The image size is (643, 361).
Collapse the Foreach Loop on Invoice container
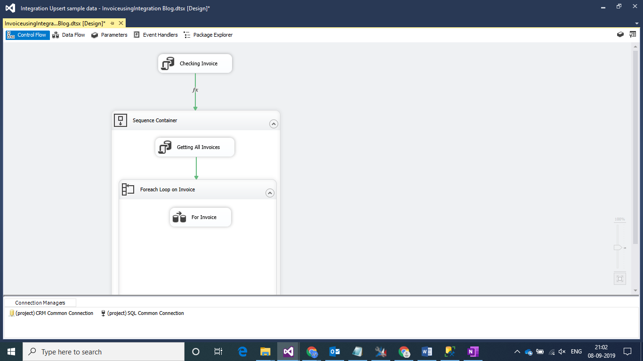270,193
